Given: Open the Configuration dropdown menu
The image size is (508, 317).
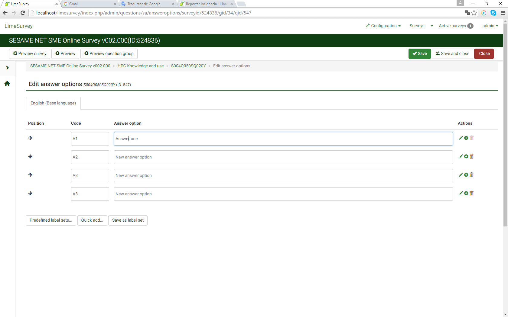Looking at the screenshot, I should tap(383, 26).
